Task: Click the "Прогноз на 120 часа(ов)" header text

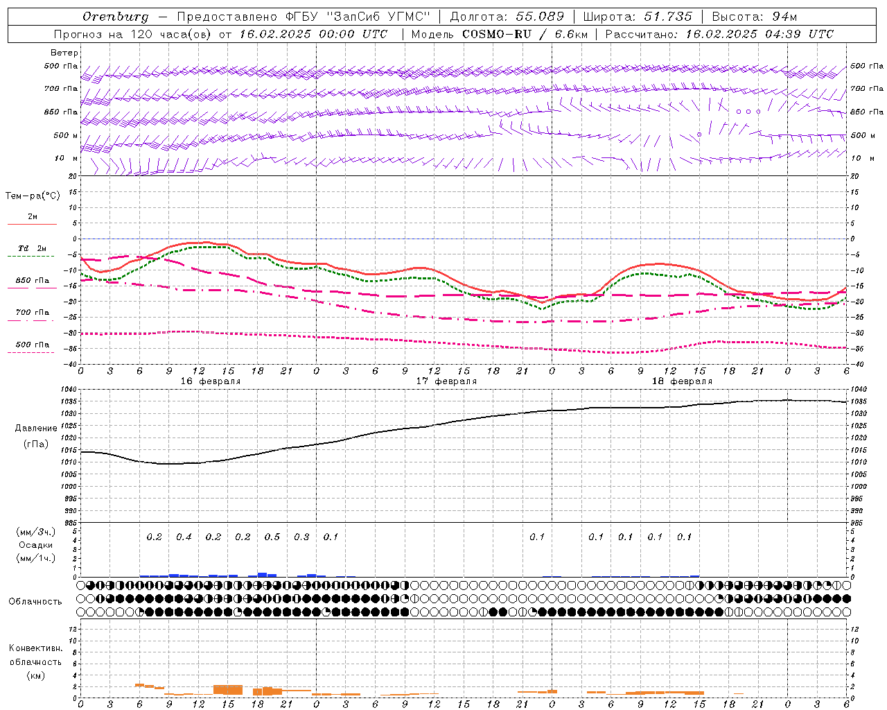Action: tap(133, 34)
